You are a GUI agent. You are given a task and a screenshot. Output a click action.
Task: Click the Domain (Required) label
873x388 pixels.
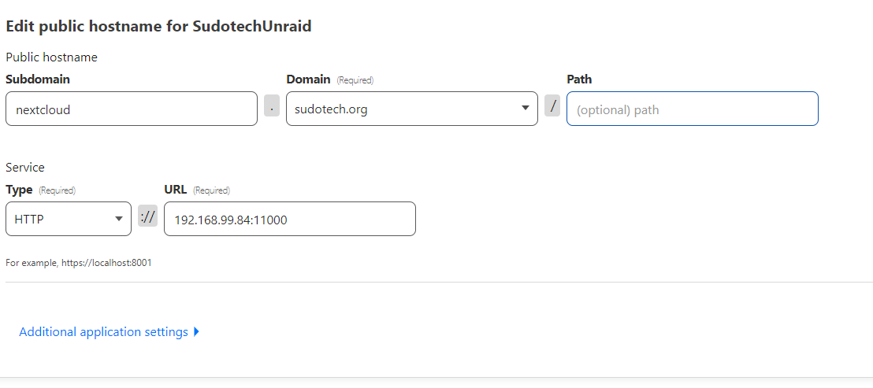tap(329, 79)
